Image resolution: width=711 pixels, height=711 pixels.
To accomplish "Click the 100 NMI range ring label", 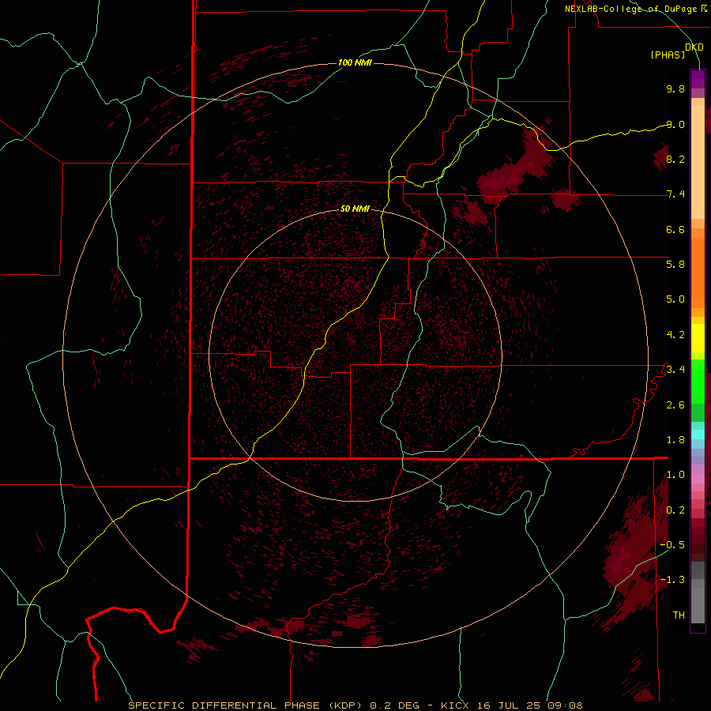I will pos(355,62).
